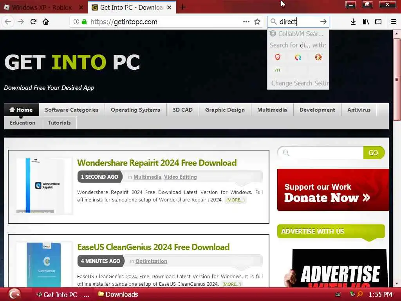
Task: Open the Education category
Action: click(22, 123)
